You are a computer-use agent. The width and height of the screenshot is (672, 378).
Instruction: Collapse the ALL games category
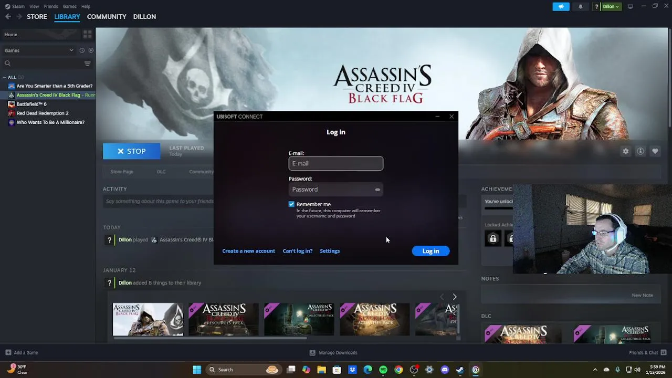tap(4, 77)
